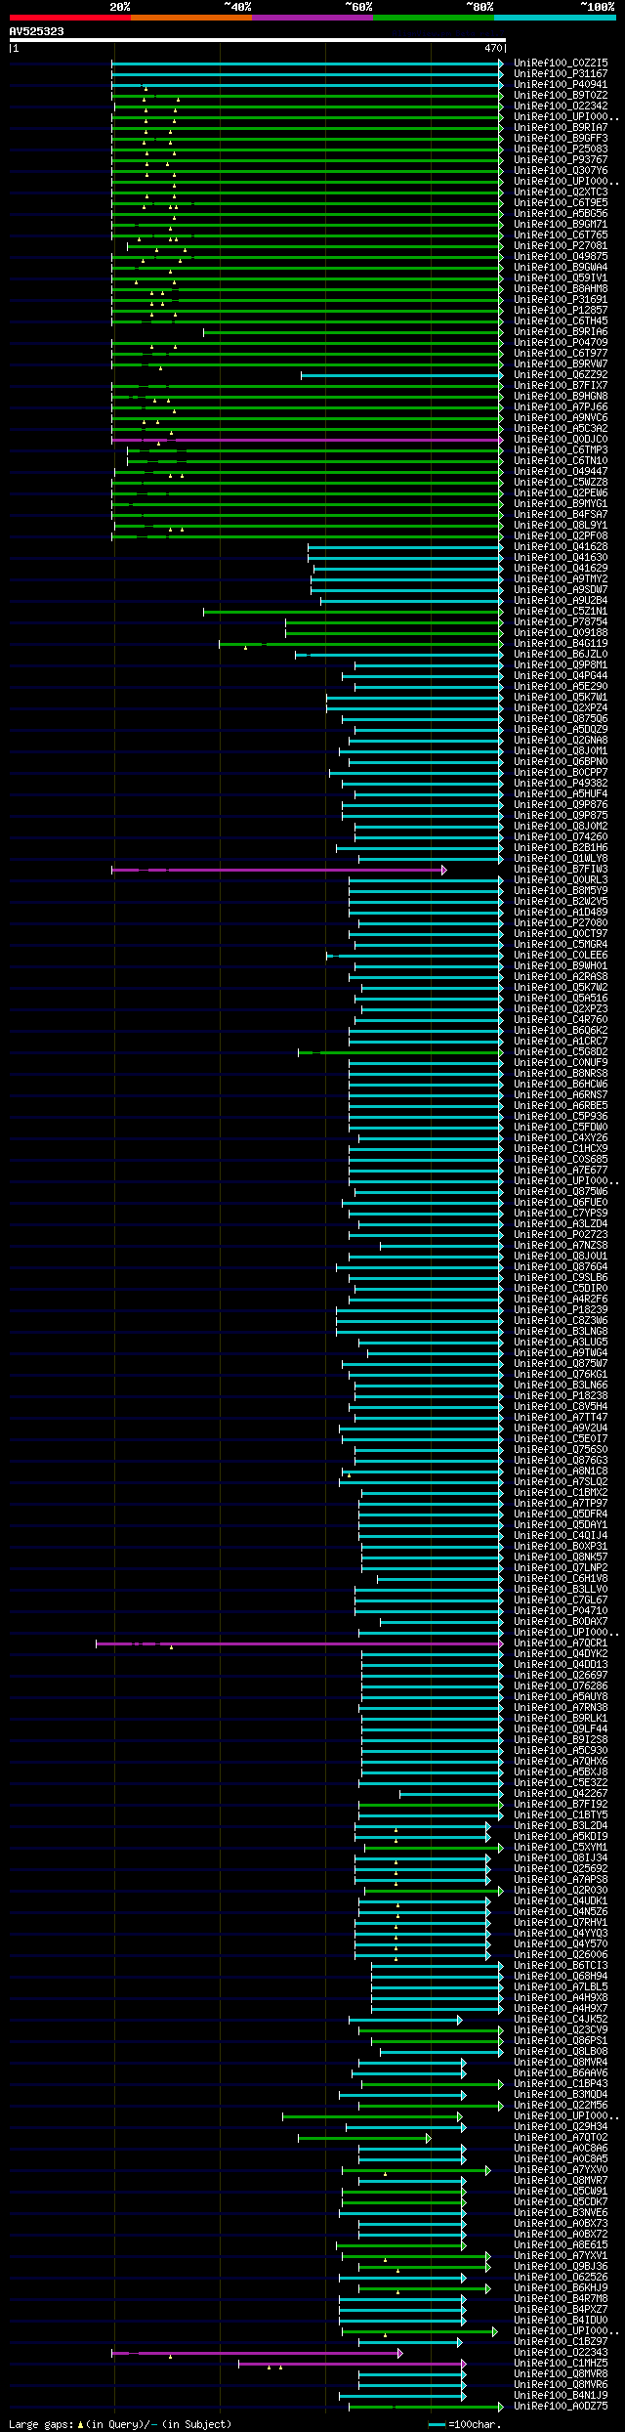Open hit UniRef100_B9RIA7

tap(561, 128)
